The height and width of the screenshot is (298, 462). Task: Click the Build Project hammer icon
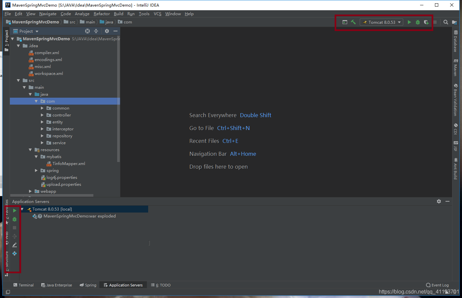353,22
